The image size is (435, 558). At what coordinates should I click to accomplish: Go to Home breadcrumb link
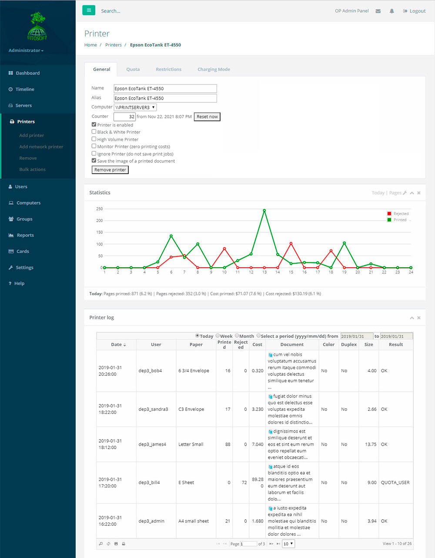coord(90,45)
